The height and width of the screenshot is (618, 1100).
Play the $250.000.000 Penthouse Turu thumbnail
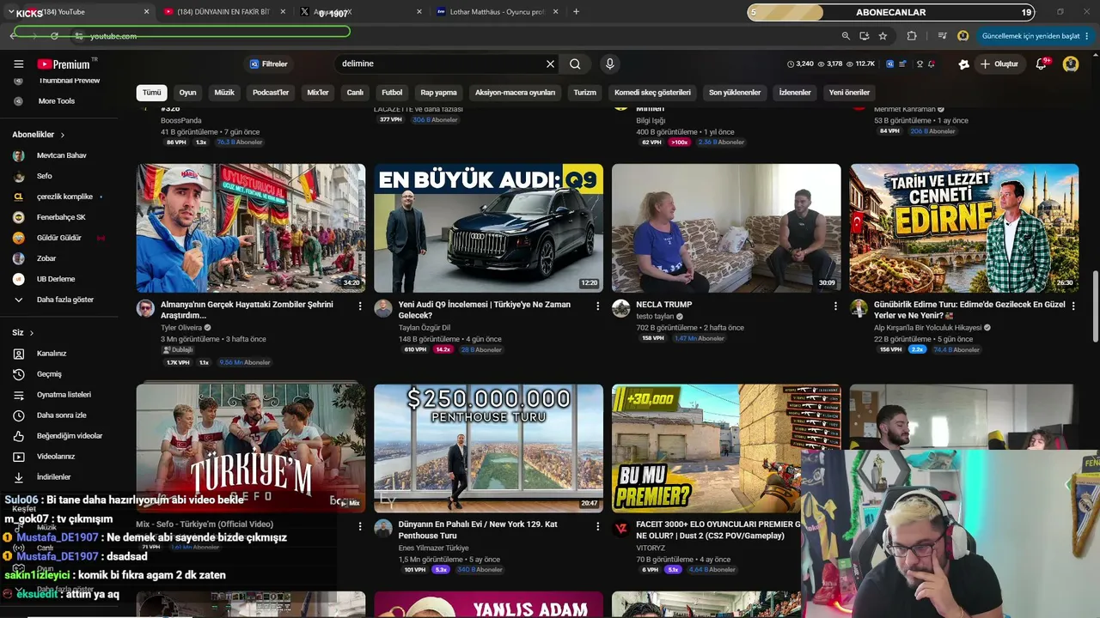coord(488,448)
